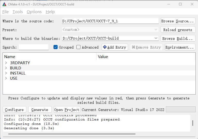This screenshot has height=139, width=198.
Task: Select the INSTALL tree row
Action: coord(99,73)
